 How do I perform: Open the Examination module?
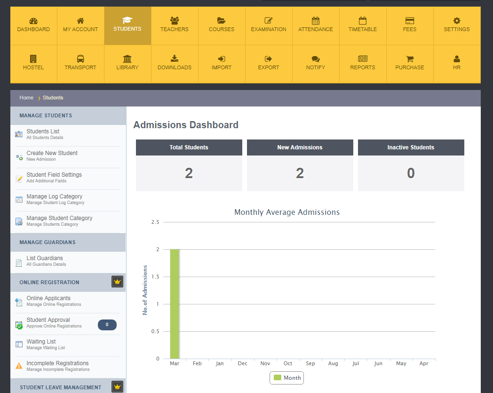click(268, 25)
